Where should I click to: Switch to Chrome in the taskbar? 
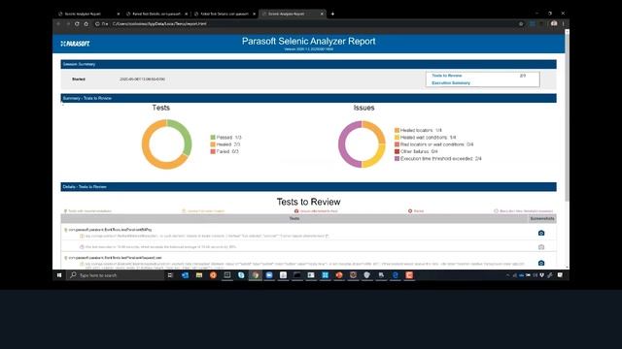pyautogui.click(x=255, y=275)
